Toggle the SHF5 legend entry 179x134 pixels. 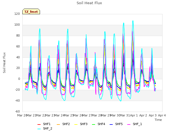tap(116, 124)
